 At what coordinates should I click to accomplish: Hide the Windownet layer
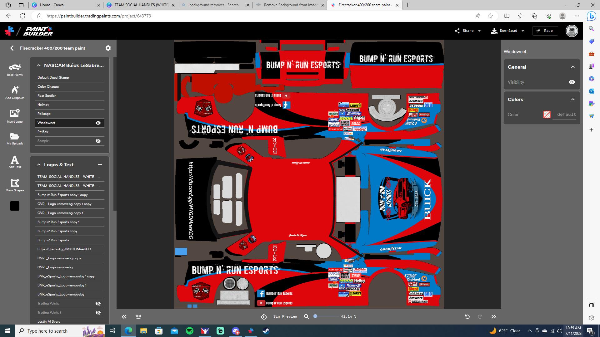click(98, 123)
